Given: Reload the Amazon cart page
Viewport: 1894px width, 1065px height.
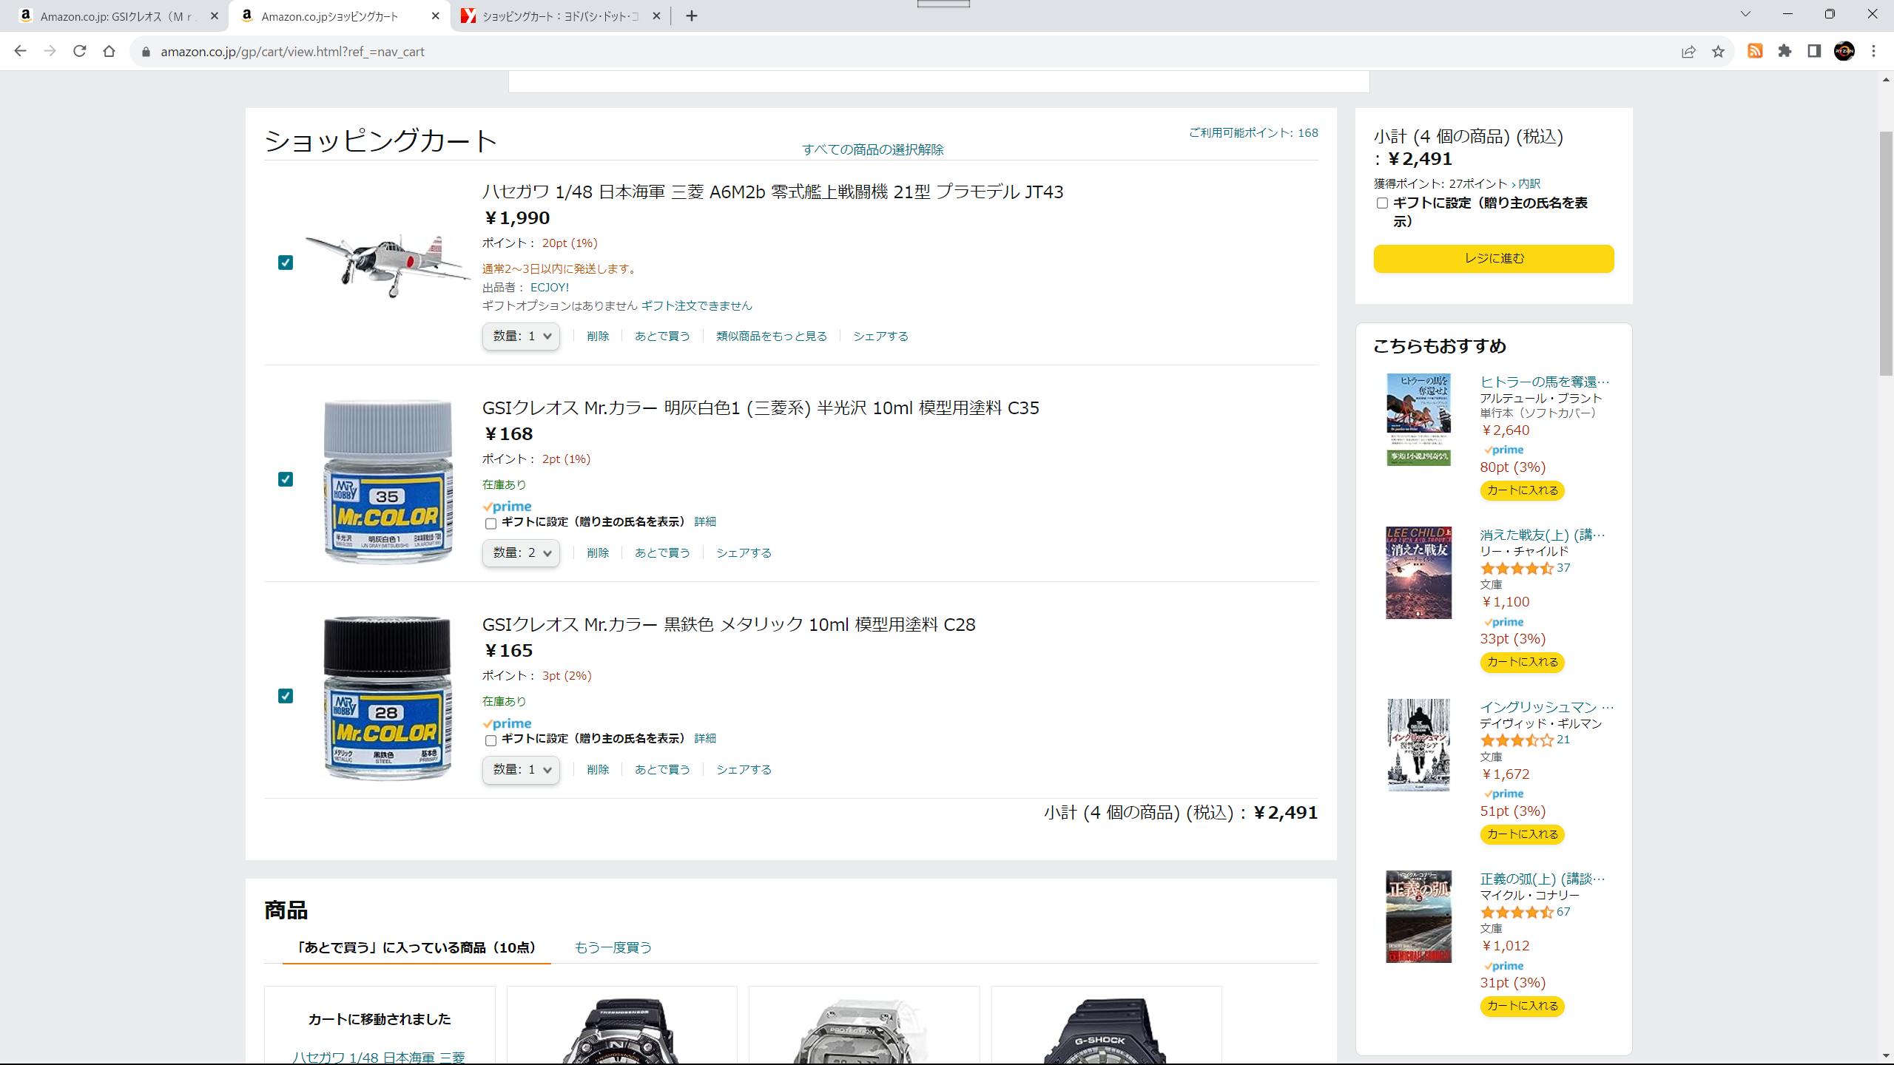Looking at the screenshot, I should 79,51.
